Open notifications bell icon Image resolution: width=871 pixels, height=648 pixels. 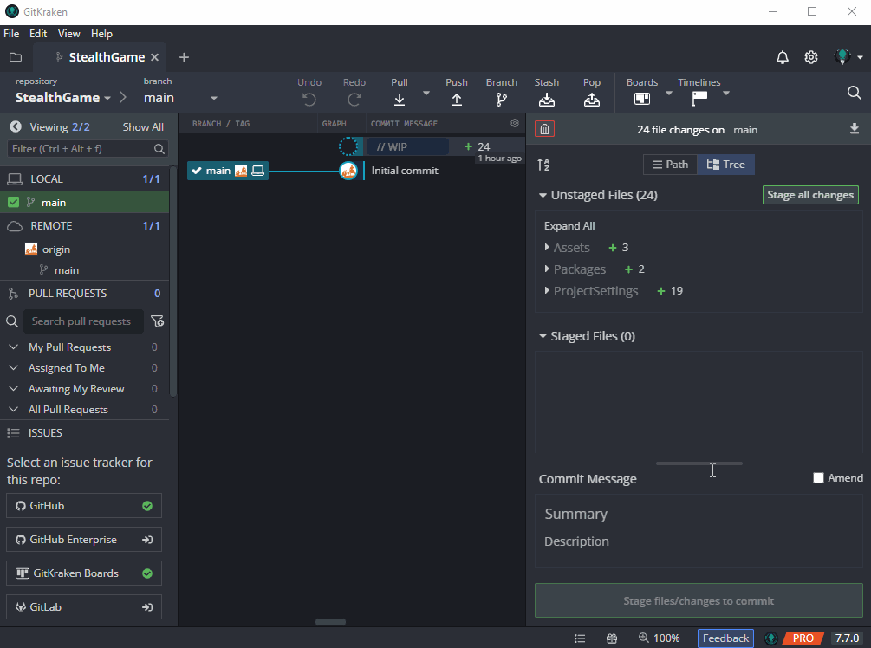(x=782, y=57)
